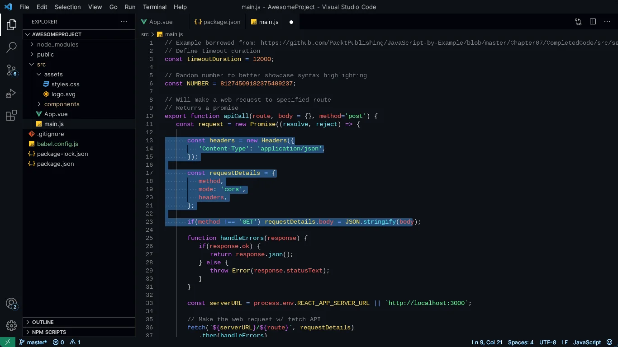Screen dimensions: 618x347
Task: Change language mode via JavaScript indicator
Action: [587, 342]
